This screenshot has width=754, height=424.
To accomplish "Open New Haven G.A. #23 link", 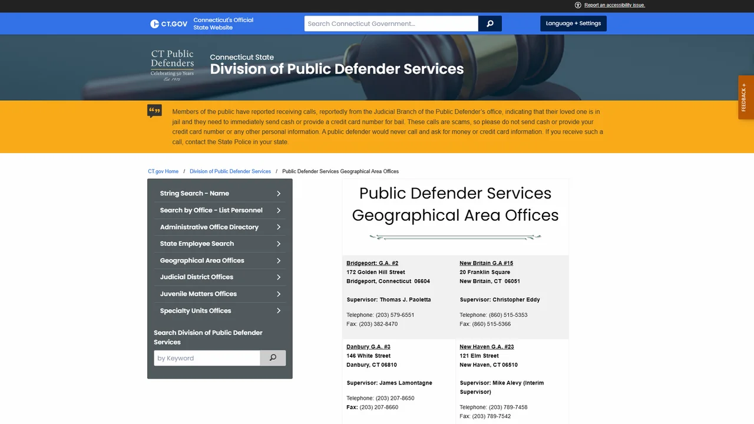I will (x=487, y=347).
